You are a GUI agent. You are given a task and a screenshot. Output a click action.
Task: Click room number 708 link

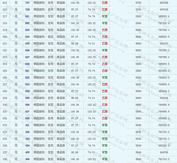(27, 9)
